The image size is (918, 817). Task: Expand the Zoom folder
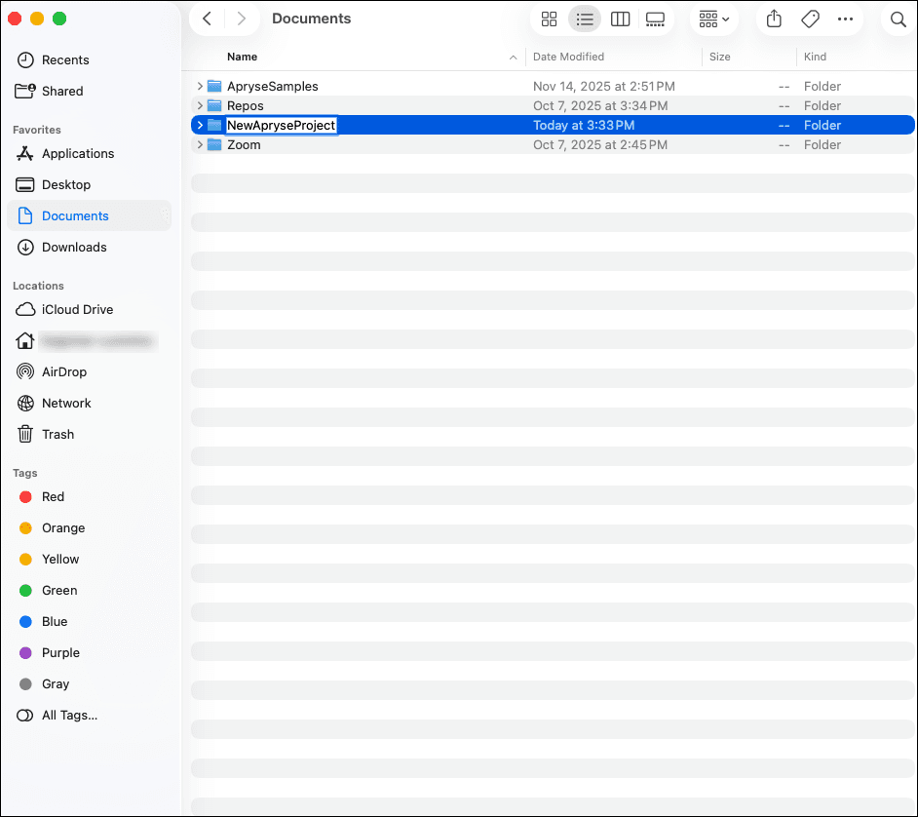tap(200, 145)
